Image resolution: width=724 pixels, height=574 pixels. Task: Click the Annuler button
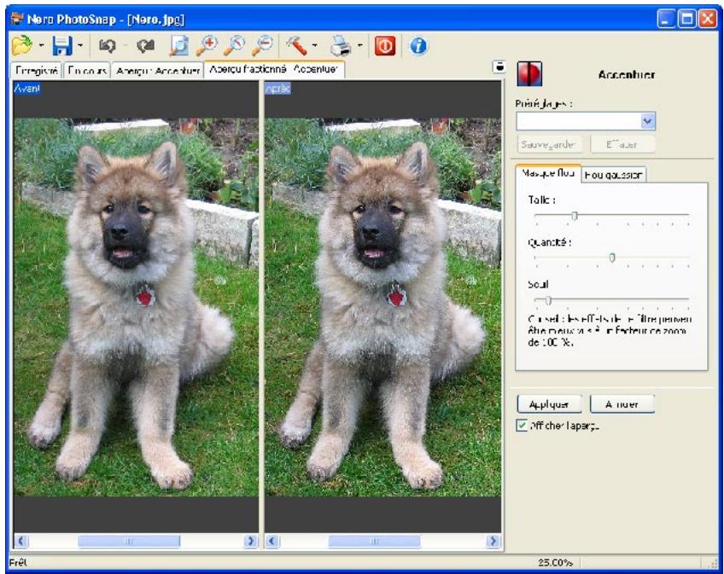pyautogui.click(x=622, y=404)
